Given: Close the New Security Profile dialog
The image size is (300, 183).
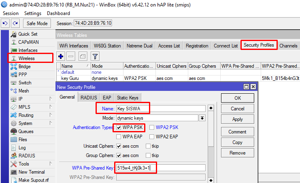Looking at the screenshot, I should click(253, 87).
